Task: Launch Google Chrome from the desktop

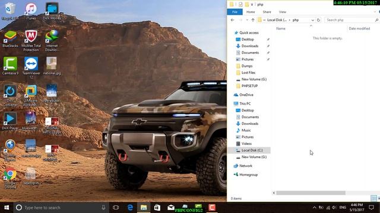Action: pyautogui.click(x=10, y=177)
